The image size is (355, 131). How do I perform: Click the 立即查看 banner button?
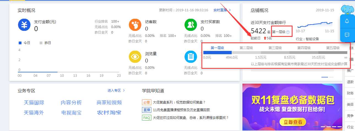point(293,122)
